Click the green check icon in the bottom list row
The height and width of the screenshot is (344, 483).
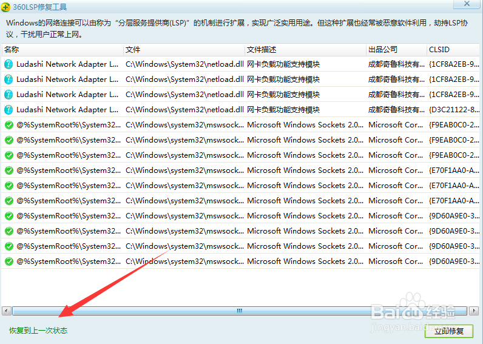[9, 261]
